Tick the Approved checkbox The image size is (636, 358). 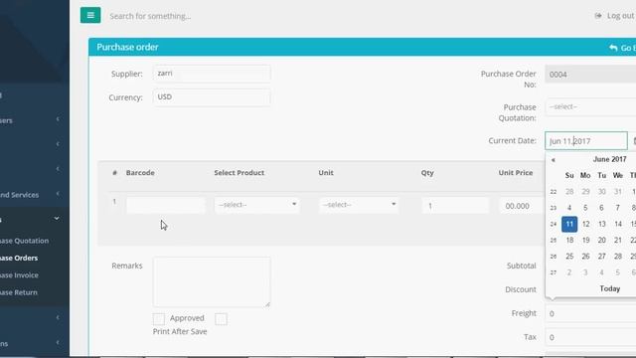pyautogui.click(x=159, y=319)
